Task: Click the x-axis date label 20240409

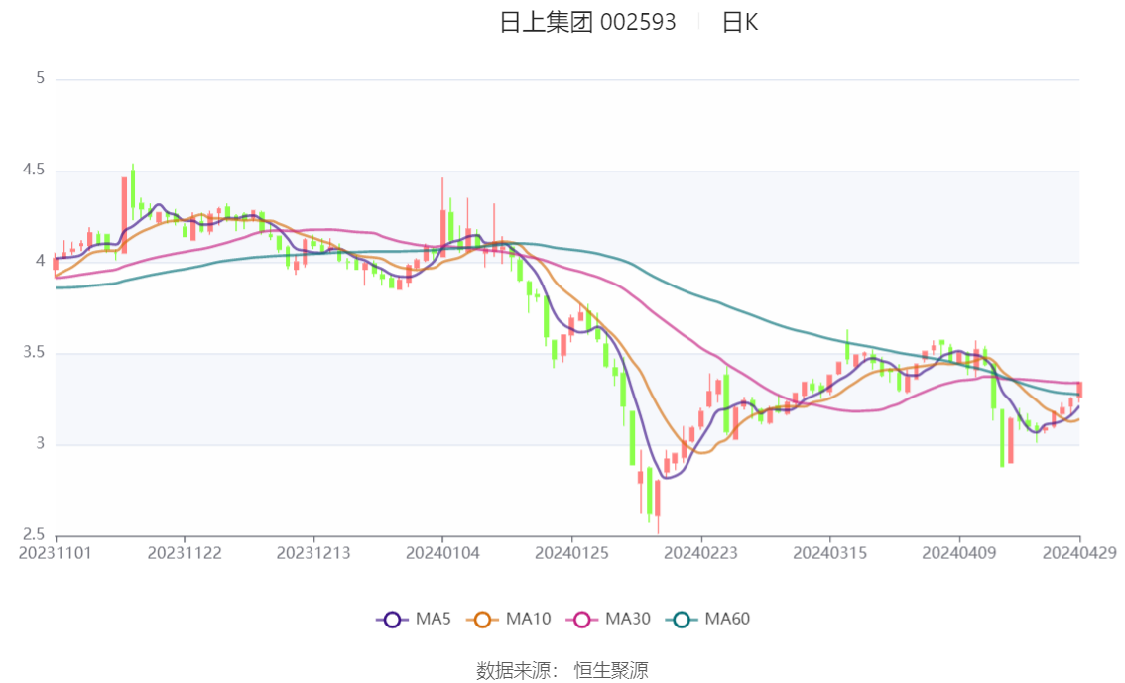Action: click(x=959, y=553)
